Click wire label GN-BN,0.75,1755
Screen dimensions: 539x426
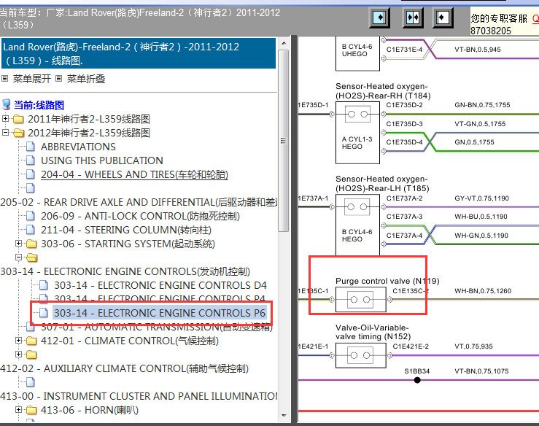[482, 105]
